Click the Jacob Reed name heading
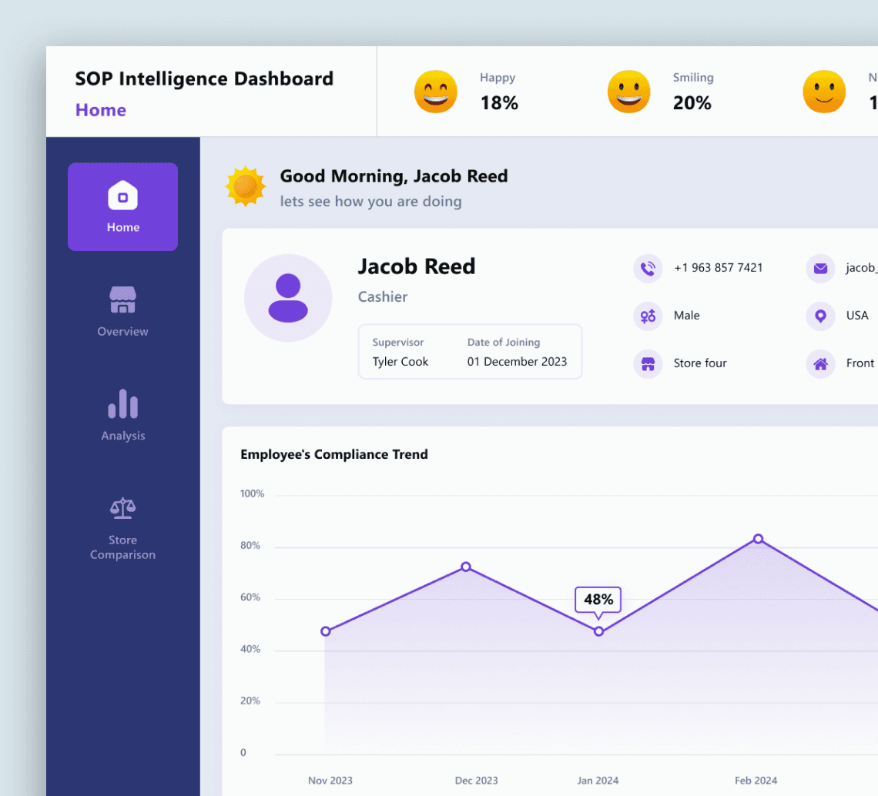The height and width of the screenshot is (796, 878). coord(417,266)
